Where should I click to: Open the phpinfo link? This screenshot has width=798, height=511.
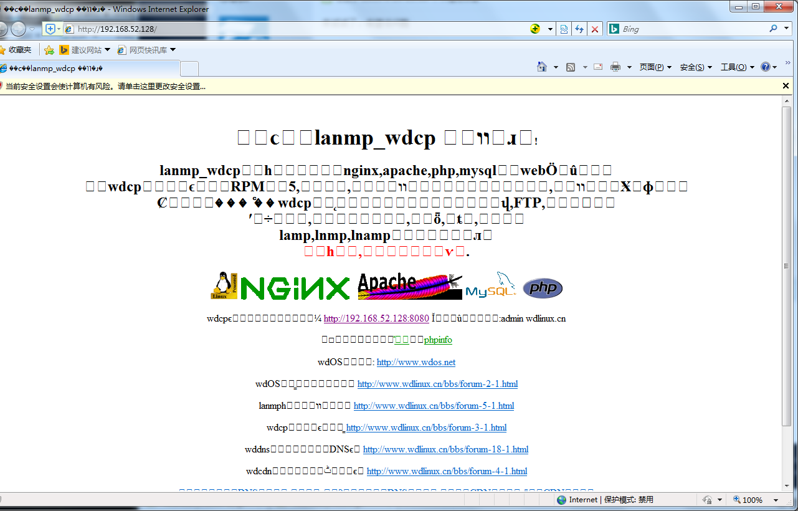[438, 340]
